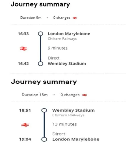Click the National Rail icon beside first '0 changes'

(x=75, y=18)
